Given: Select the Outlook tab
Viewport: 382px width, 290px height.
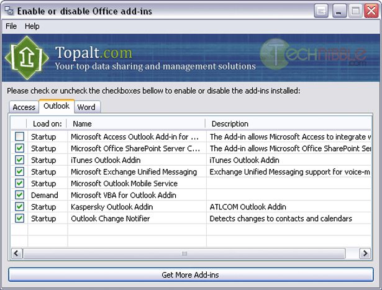Looking at the screenshot, I should coord(57,106).
